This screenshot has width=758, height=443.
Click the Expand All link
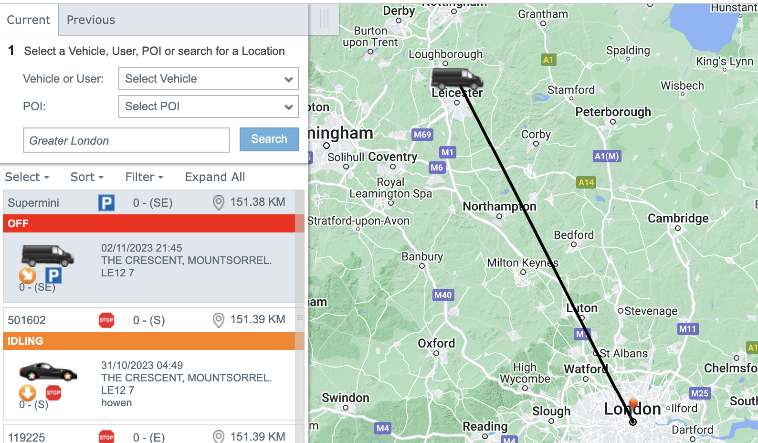215,177
